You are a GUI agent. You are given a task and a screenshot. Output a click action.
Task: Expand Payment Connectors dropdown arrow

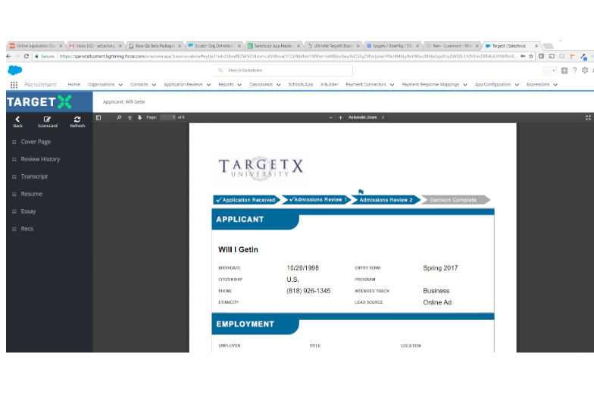(x=392, y=85)
